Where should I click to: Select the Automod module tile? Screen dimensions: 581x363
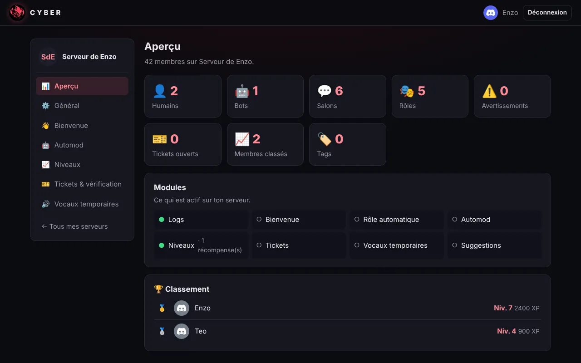[x=495, y=220]
